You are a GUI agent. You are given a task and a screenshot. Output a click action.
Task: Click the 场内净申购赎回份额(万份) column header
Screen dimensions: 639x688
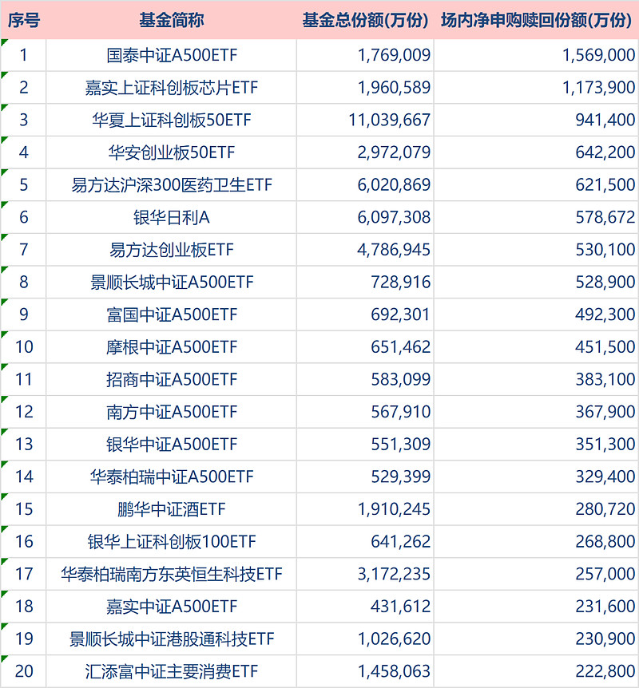click(536, 20)
